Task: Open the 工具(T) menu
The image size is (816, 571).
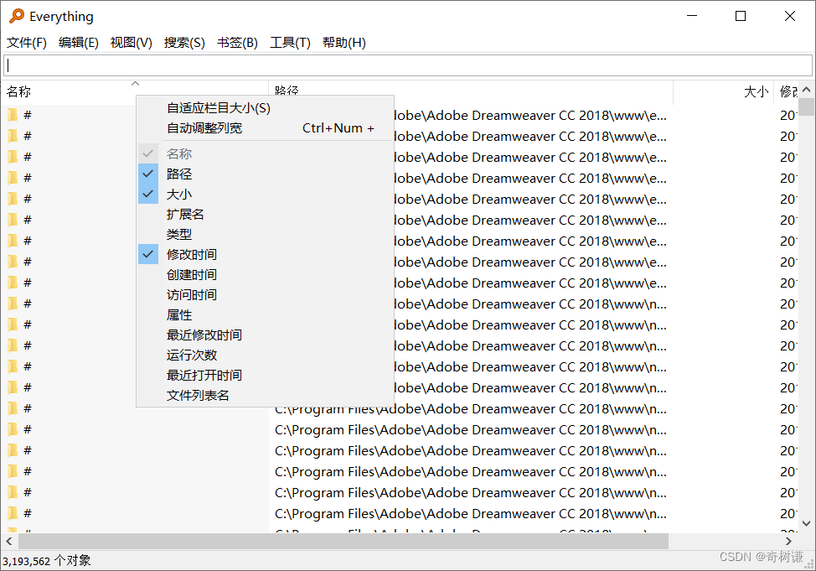Action: (x=290, y=43)
